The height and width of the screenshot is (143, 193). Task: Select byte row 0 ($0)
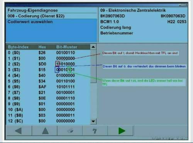48,52
